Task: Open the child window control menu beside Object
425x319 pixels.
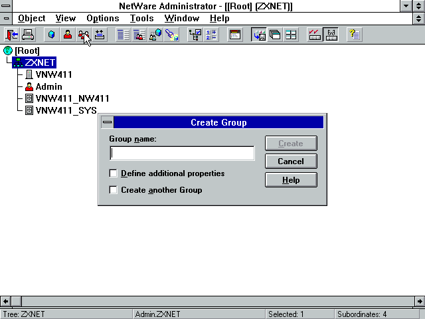Action: [x=6, y=19]
